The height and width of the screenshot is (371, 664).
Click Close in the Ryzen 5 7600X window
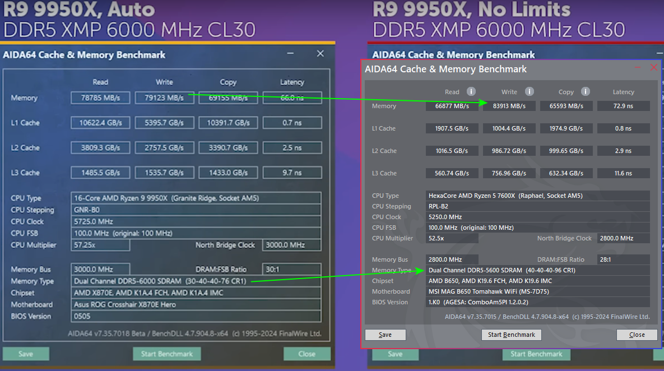click(637, 335)
